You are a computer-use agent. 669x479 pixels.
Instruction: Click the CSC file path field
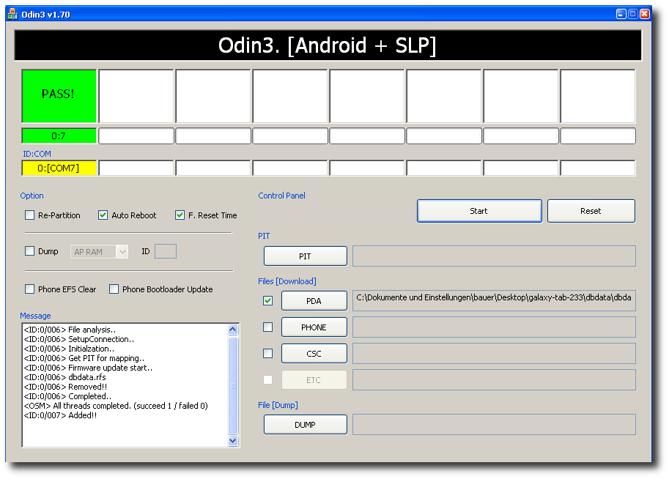click(x=494, y=354)
